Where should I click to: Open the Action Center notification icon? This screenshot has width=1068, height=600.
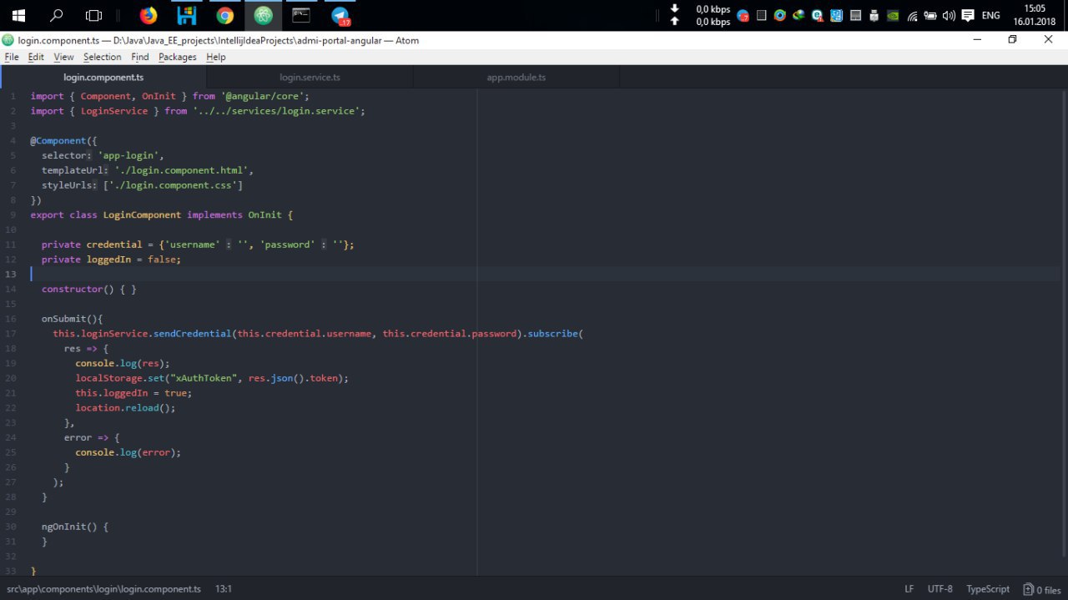click(967, 15)
